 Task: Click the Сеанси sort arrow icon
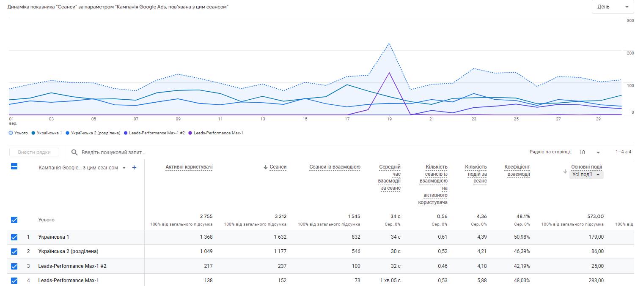point(265,167)
